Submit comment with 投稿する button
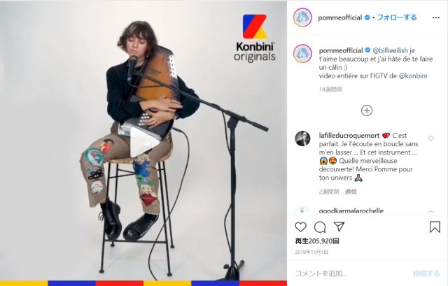 tap(426, 273)
